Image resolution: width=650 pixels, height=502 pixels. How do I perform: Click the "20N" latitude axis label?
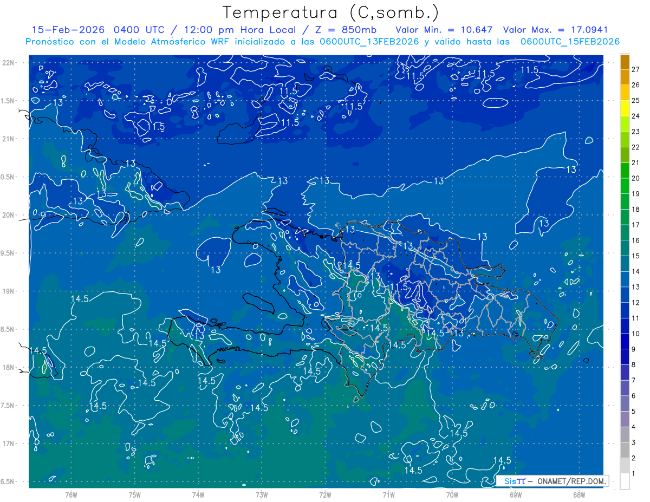point(8,216)
